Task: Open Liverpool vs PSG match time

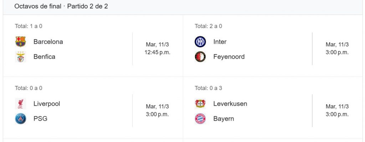Action: point(157,110)
